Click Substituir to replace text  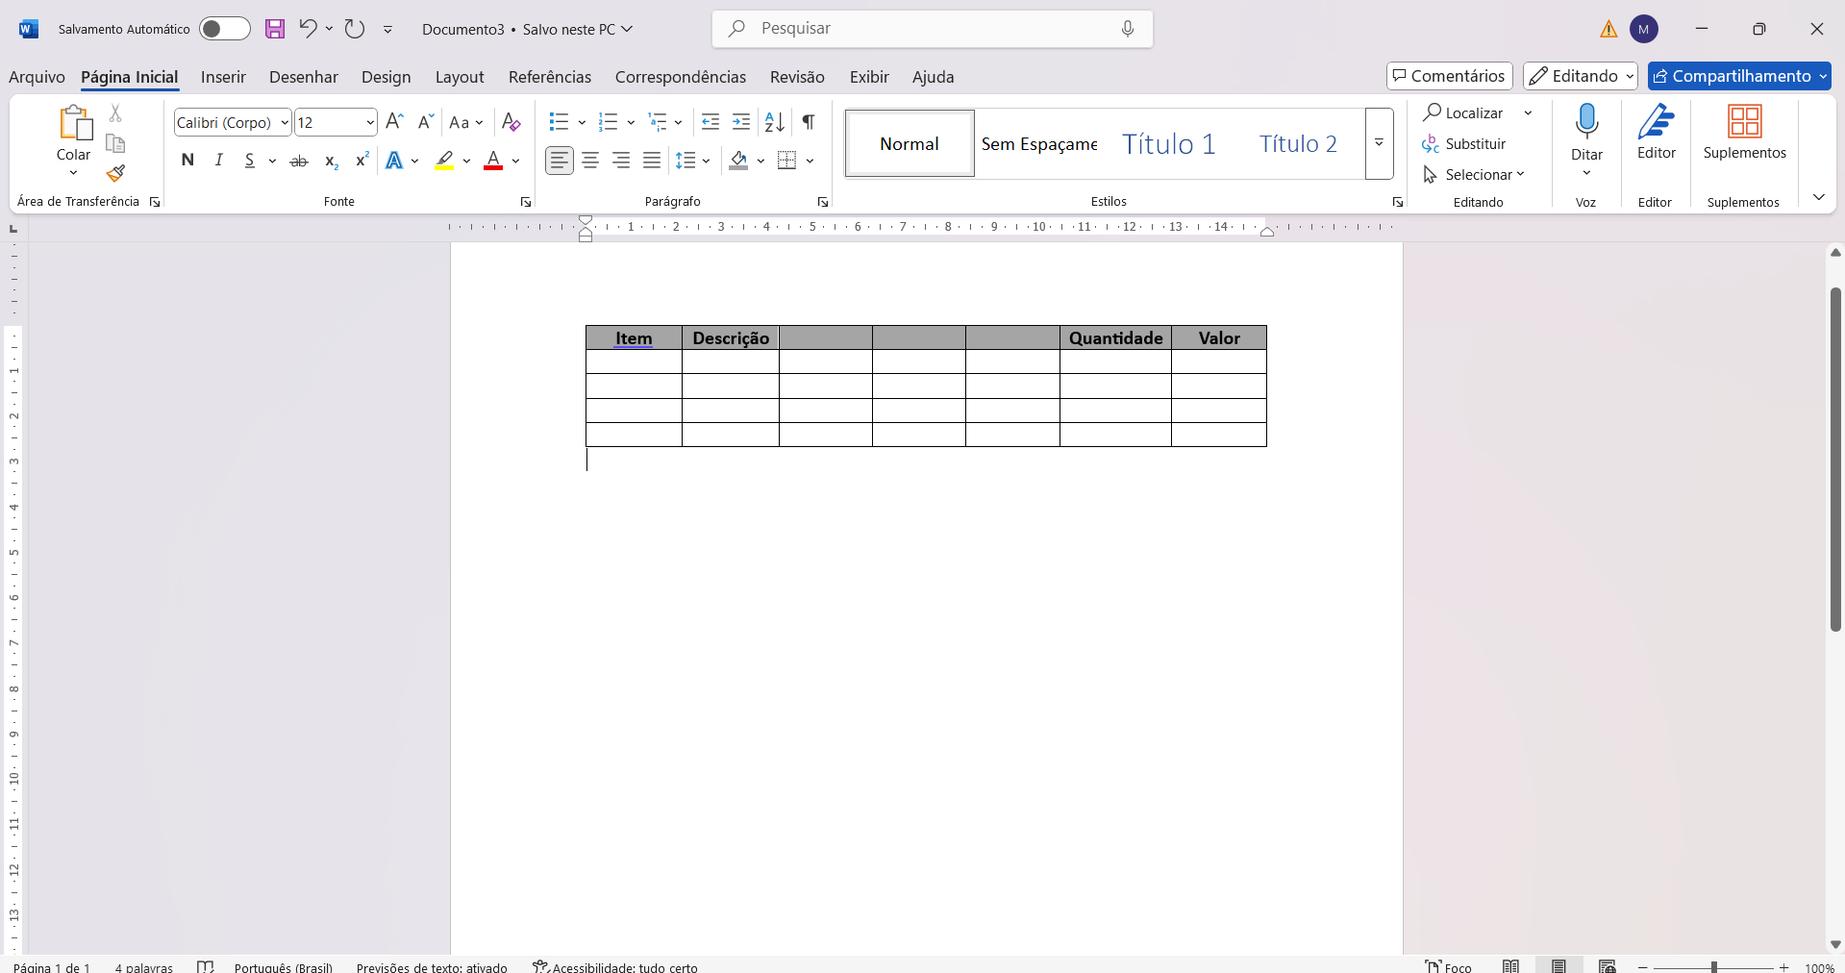pyautogui.click(x=1464, y=144)
